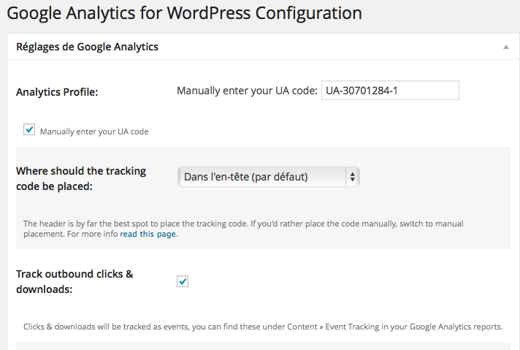Click the "Track outbound clicks & downloads" label

[x=74, y=281]
